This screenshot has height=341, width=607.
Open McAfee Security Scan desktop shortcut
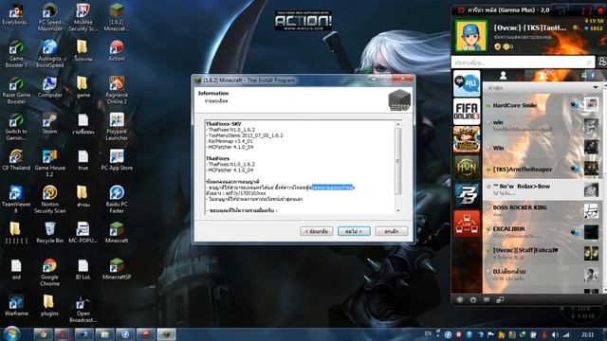point(83,17)
